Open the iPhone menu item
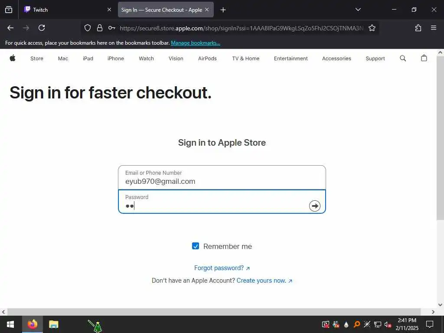 [115, 59]
